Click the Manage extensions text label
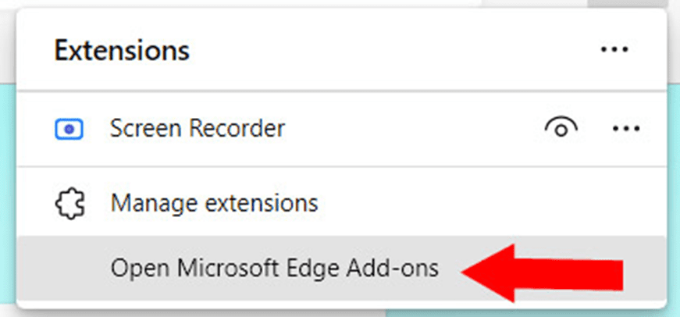680x317 pixels. point(214,204)
